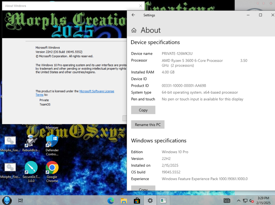Copy the device specifications
This screenshot has width=275, height=205.
(143, 110)
